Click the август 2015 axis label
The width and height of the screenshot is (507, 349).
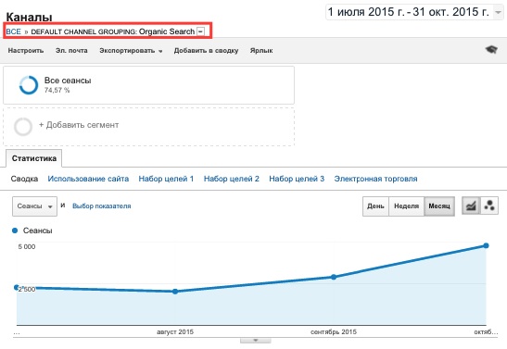click(175, 332)
